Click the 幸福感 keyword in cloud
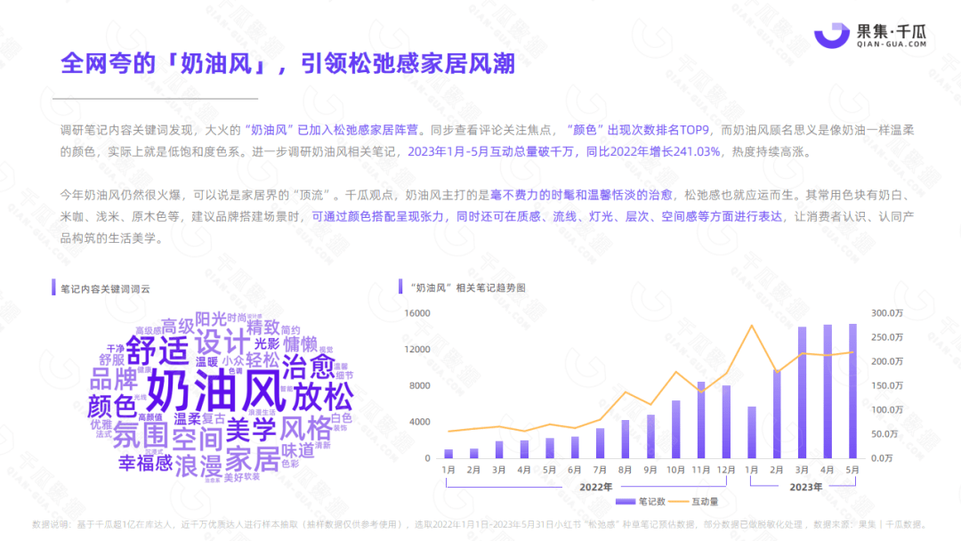Image resolution: width=961 pixels, height=541 pixels. [x=145, y=463]
